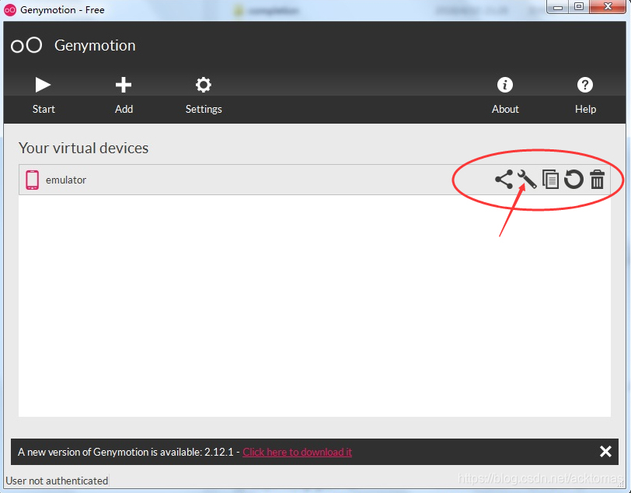
Task: Click the title bar Genymotion app icon
Action: coord(9,9)
